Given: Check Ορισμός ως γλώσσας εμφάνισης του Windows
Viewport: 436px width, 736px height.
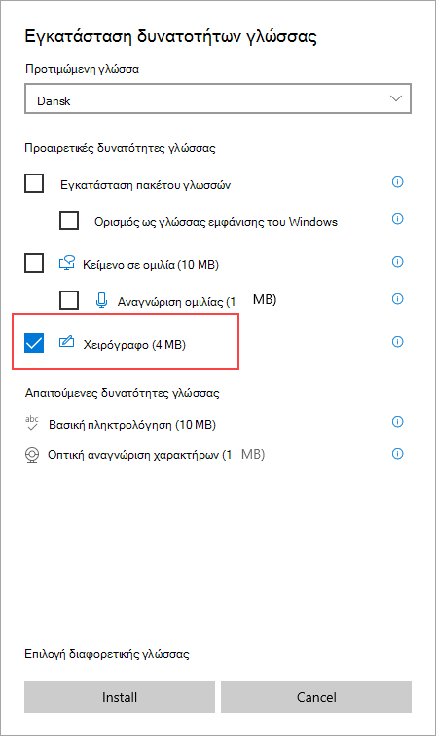Looking at the screenshot, I should (69, 220).
